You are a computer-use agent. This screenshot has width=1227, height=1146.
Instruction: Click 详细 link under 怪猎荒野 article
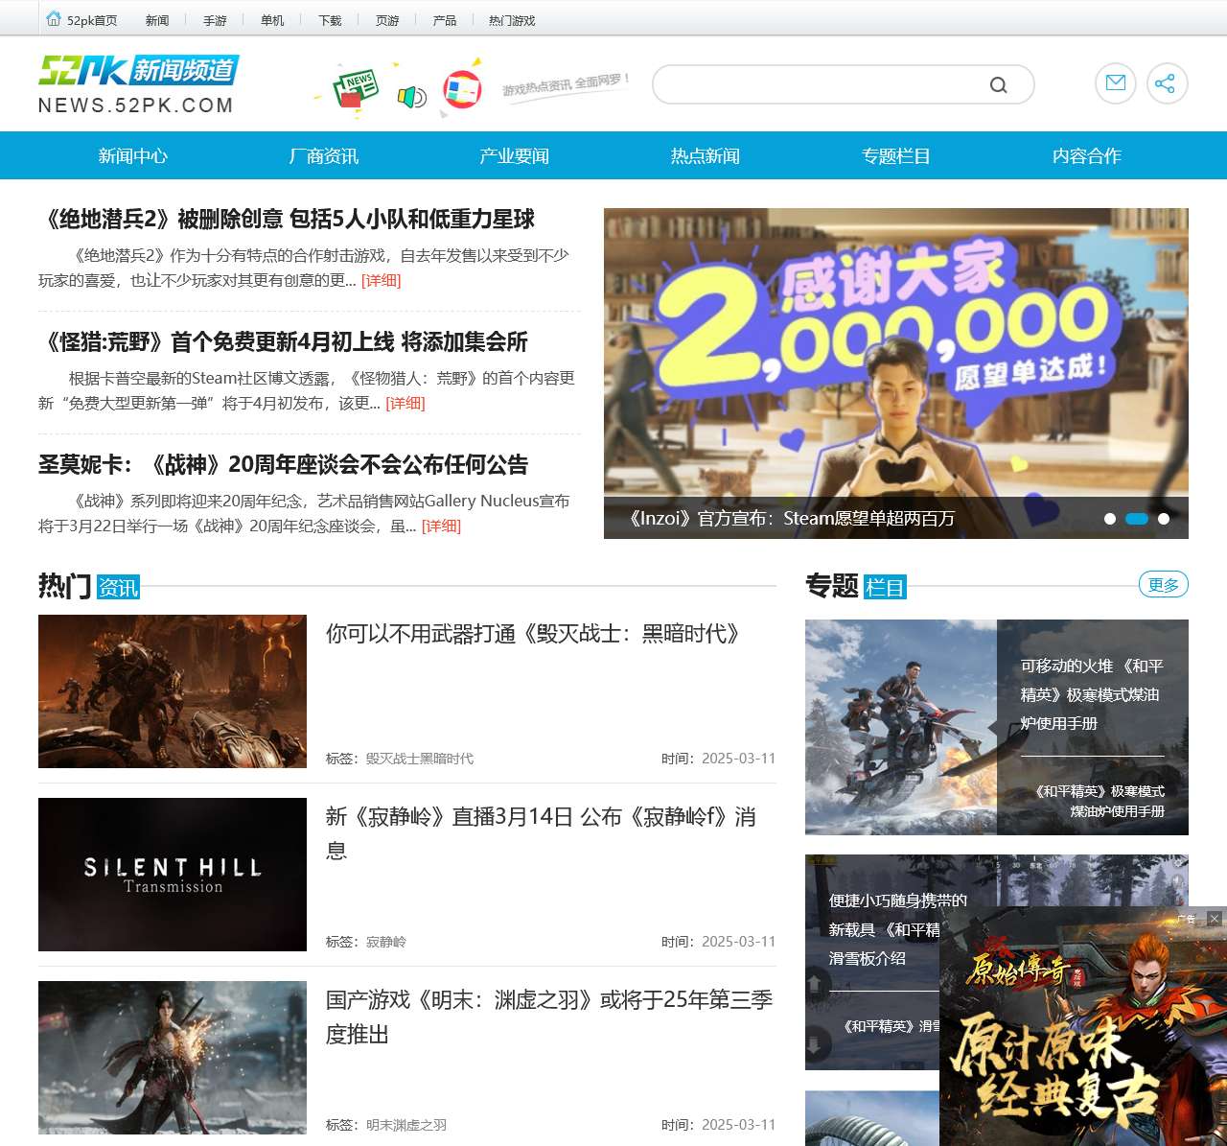(405, 403)
